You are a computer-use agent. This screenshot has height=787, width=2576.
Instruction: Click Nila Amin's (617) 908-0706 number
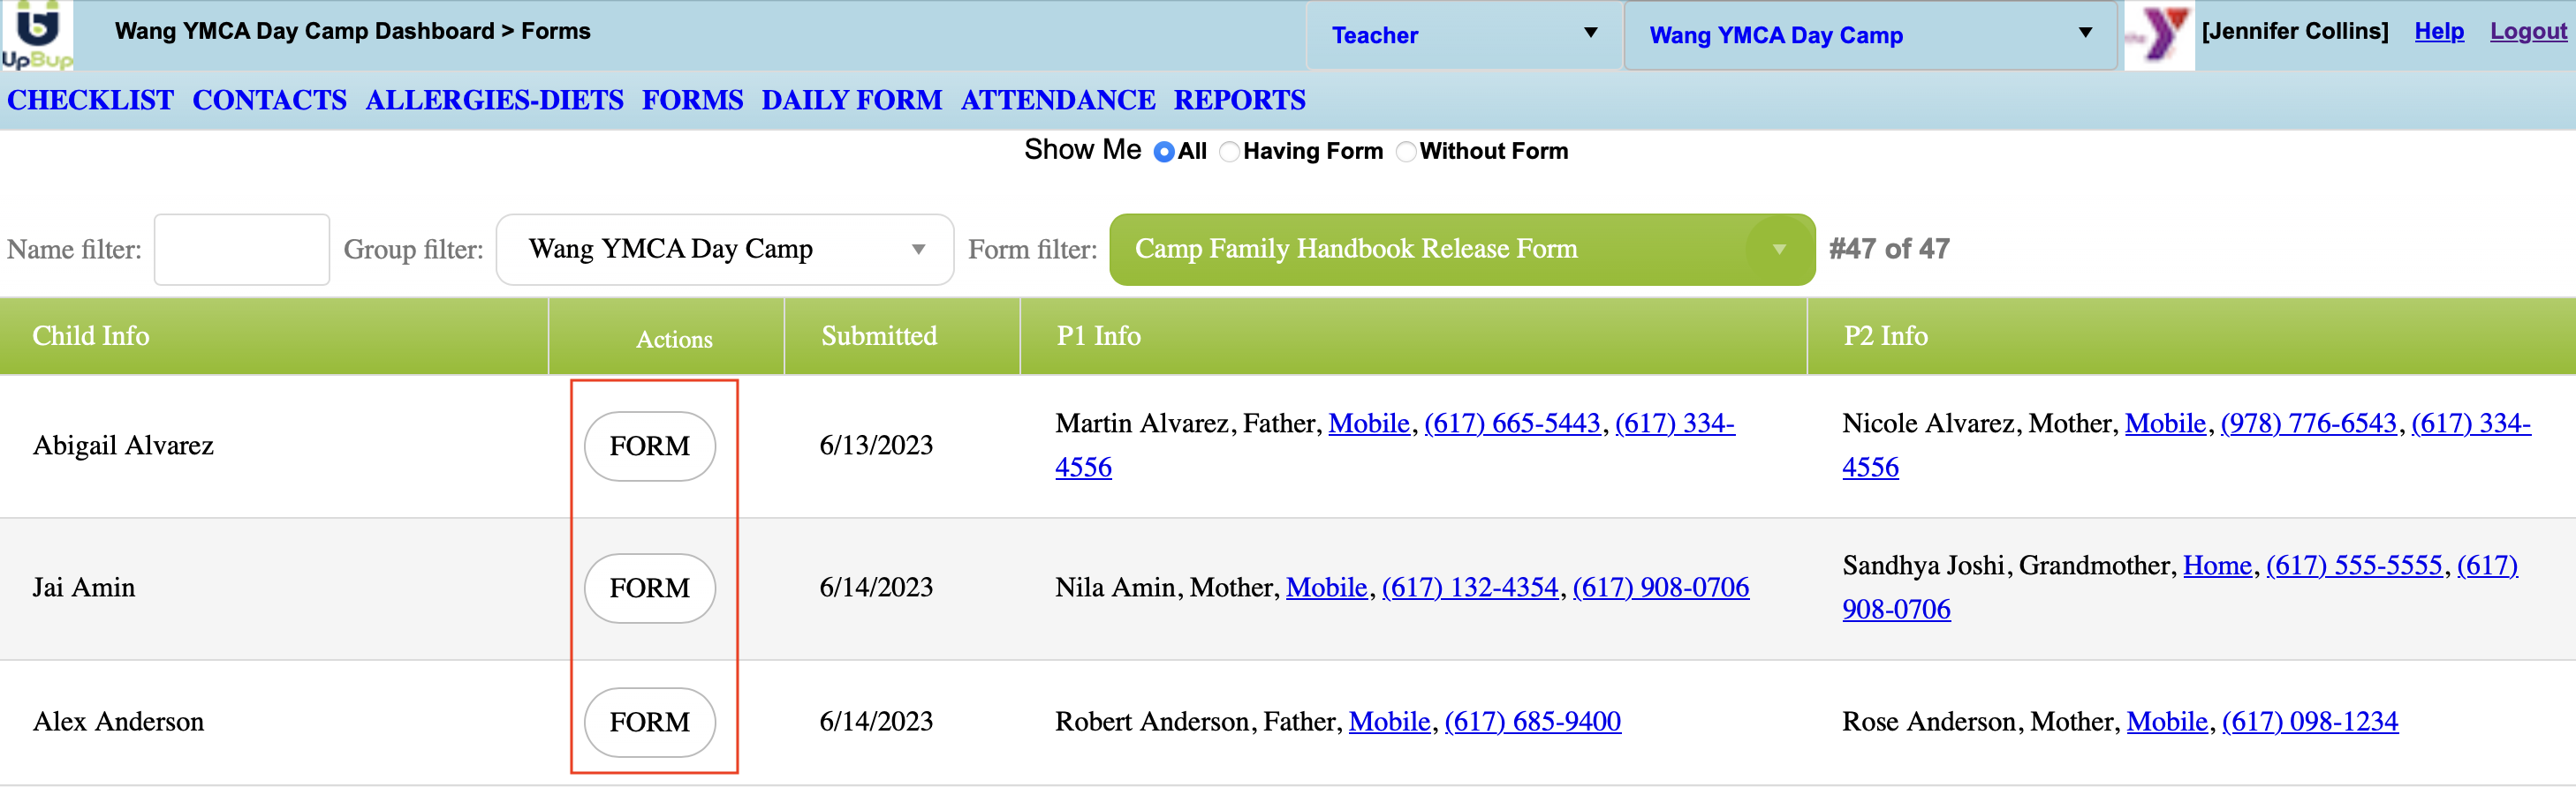click(1661, 588)
